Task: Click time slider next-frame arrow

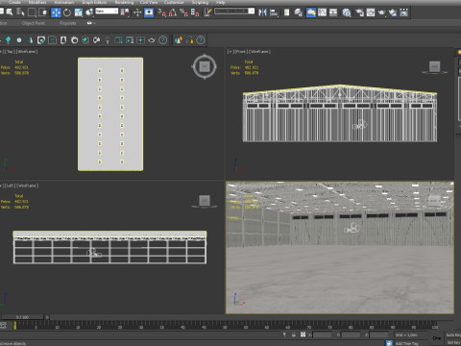Action: (x=47, y=317)
